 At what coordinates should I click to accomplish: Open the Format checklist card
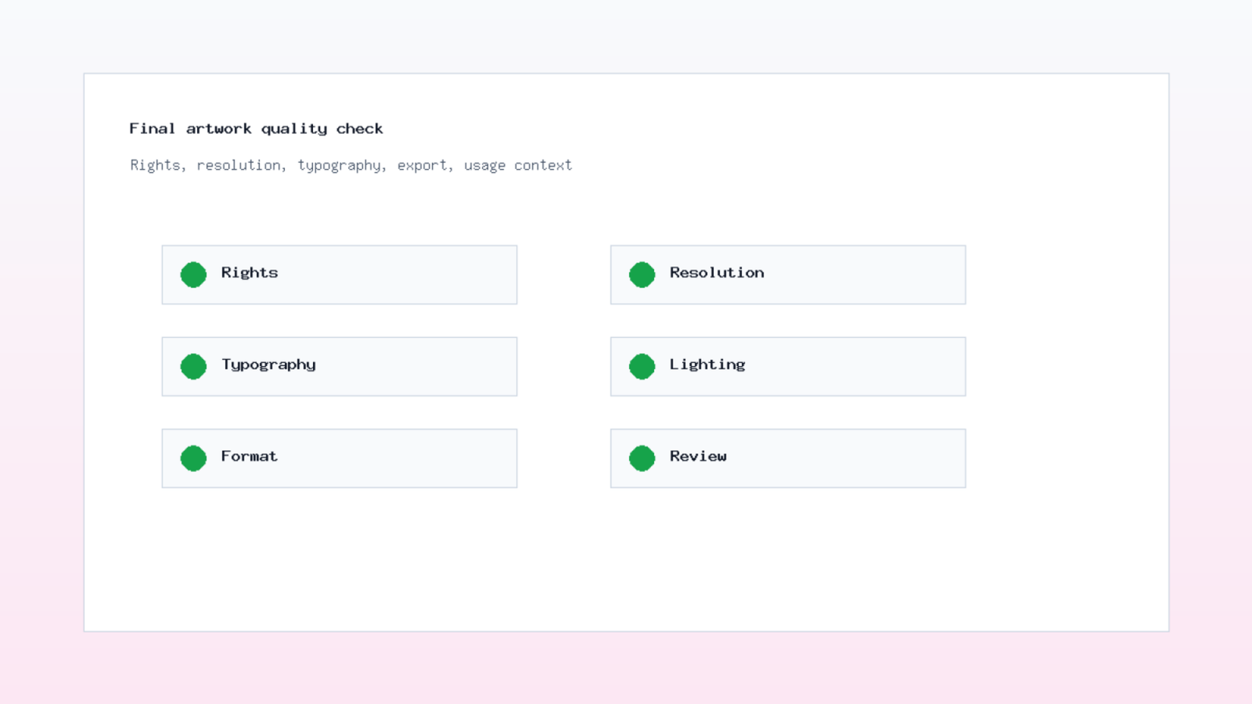pyautogui.click(x=340, y=458)
